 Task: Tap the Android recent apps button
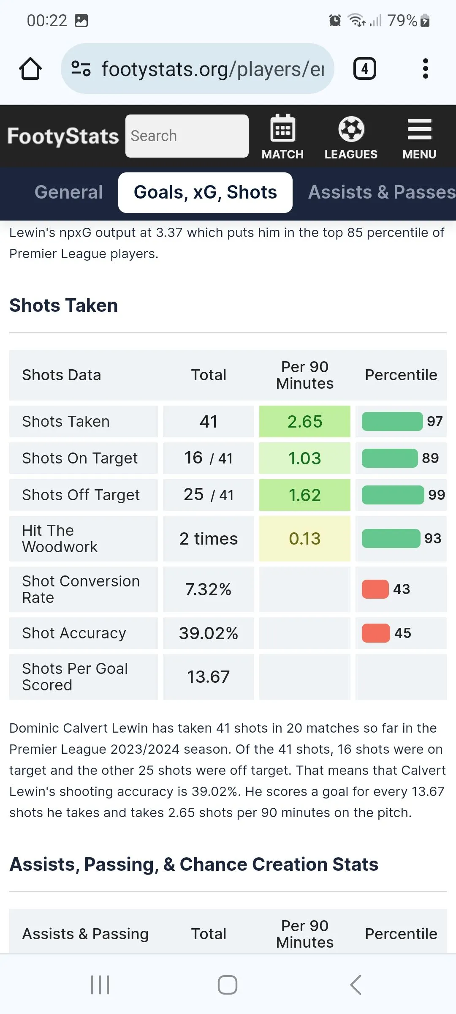(100, 985)
